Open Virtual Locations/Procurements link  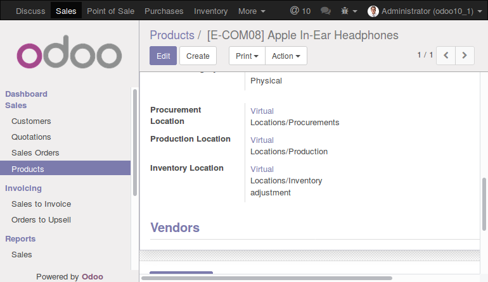295,117
